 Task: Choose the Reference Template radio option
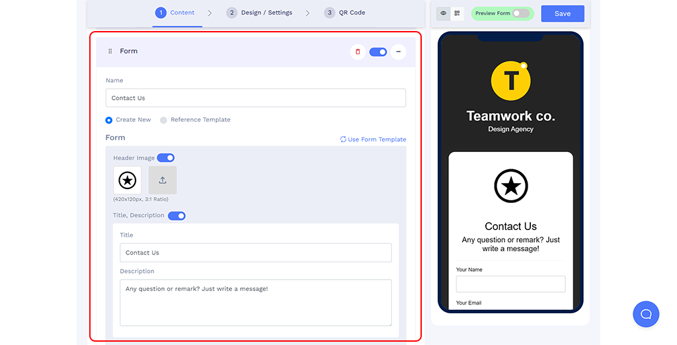click(x=164, y=120)
